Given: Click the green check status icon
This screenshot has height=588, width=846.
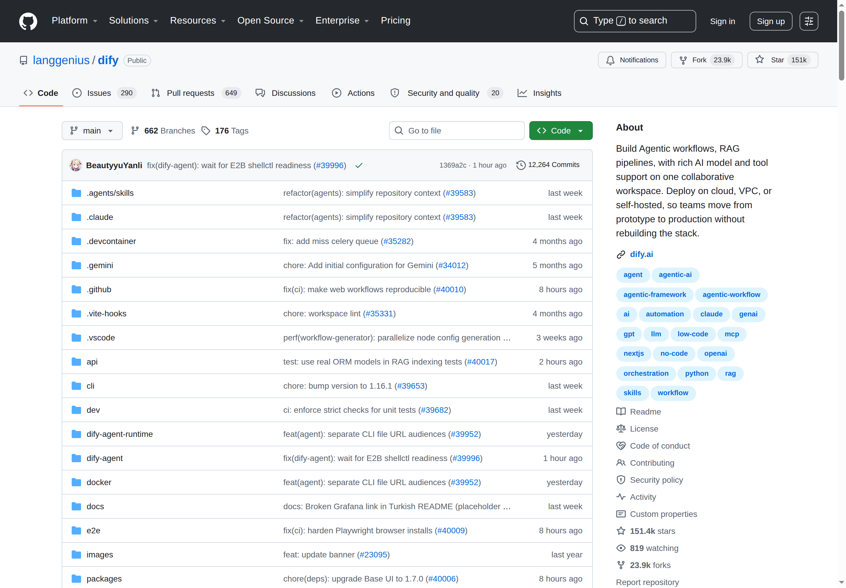Looking at the screenshot, I should (359, 166).
